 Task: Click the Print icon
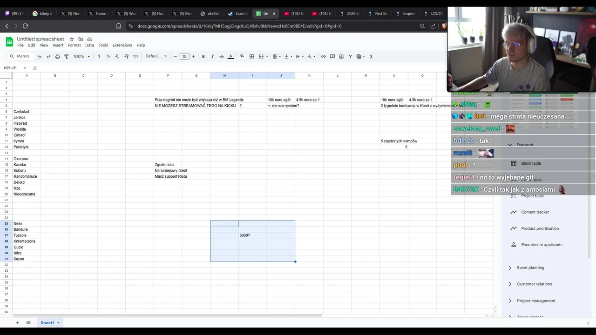tap(58, 56)
